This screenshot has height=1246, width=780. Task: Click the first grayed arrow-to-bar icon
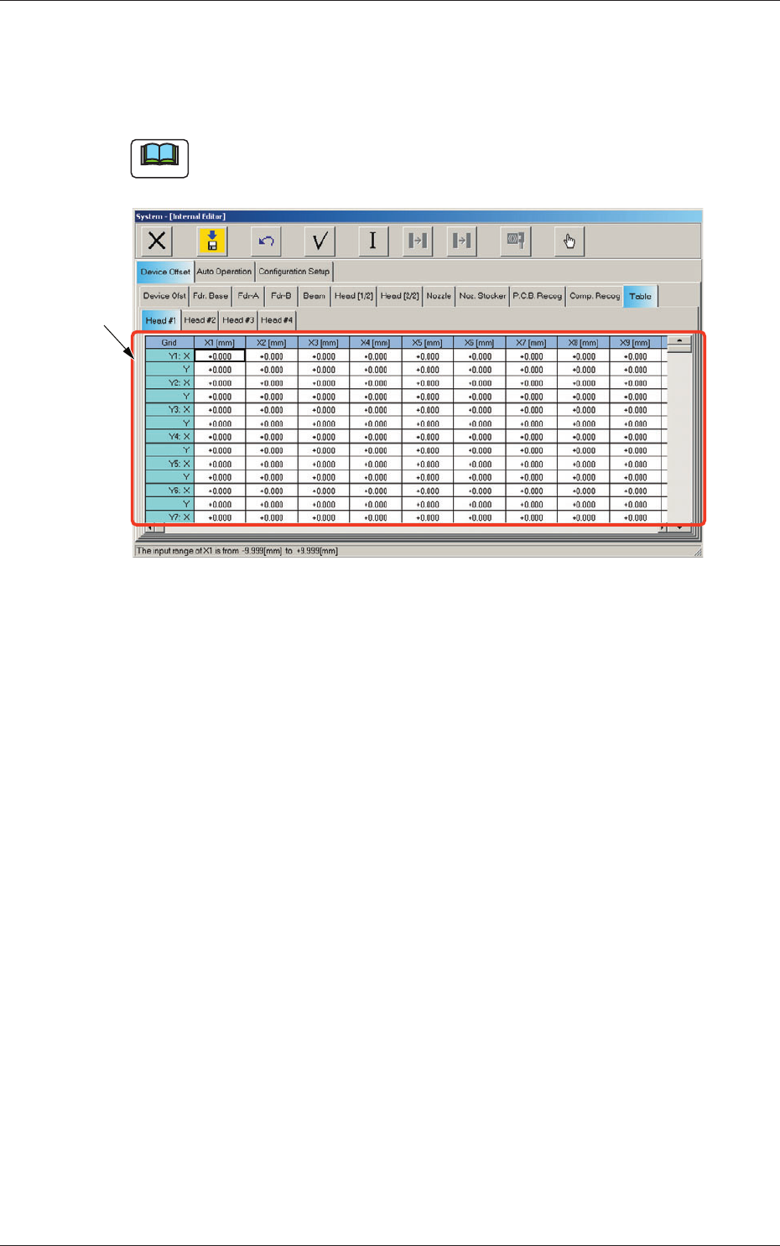click(x=418, y=241)
